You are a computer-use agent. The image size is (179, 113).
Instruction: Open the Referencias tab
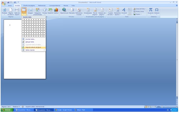coord(42,6)
